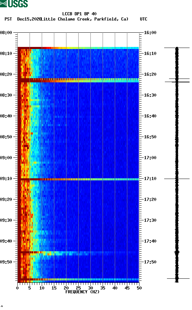The height and width of the screenshot is (310, 192).
Task: Click the 17:40 UTC time label
Action: tap(150, 241)
